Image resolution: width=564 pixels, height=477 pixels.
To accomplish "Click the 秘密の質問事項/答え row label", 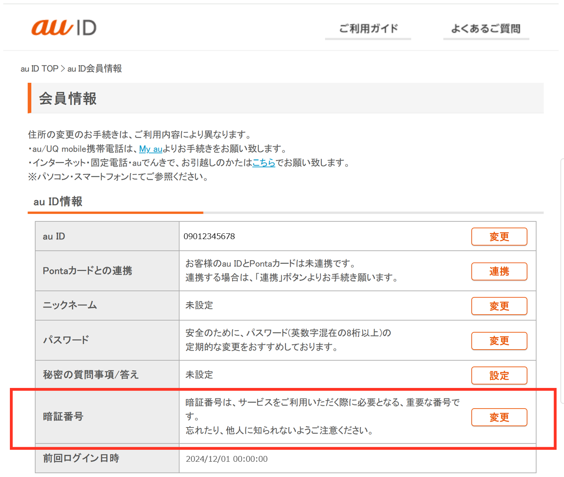I will pos(91,375).
